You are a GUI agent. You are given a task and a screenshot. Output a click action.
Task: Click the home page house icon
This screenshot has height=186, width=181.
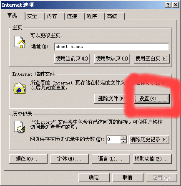pyautogui.click(x=20, y=42)
